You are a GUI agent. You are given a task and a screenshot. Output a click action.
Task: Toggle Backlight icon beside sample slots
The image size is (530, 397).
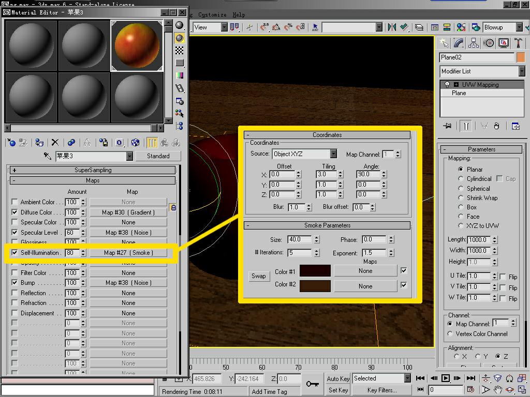tap(180, 38)
